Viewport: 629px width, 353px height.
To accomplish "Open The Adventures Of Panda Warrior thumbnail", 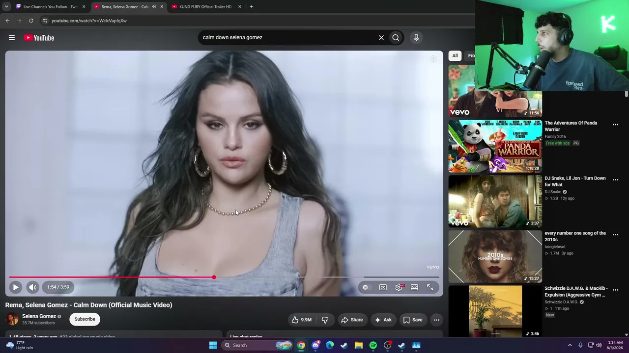I will (495, 146).
